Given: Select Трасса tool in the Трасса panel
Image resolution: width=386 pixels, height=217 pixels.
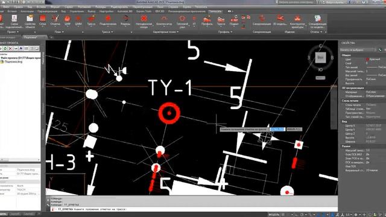Looking at the screenshot, I should pos(91,20).
